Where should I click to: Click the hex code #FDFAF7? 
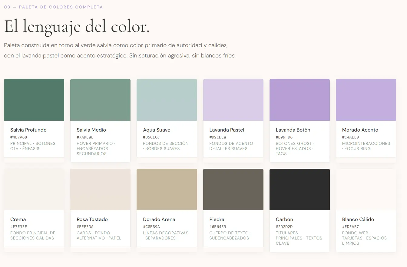click(350, 227)
